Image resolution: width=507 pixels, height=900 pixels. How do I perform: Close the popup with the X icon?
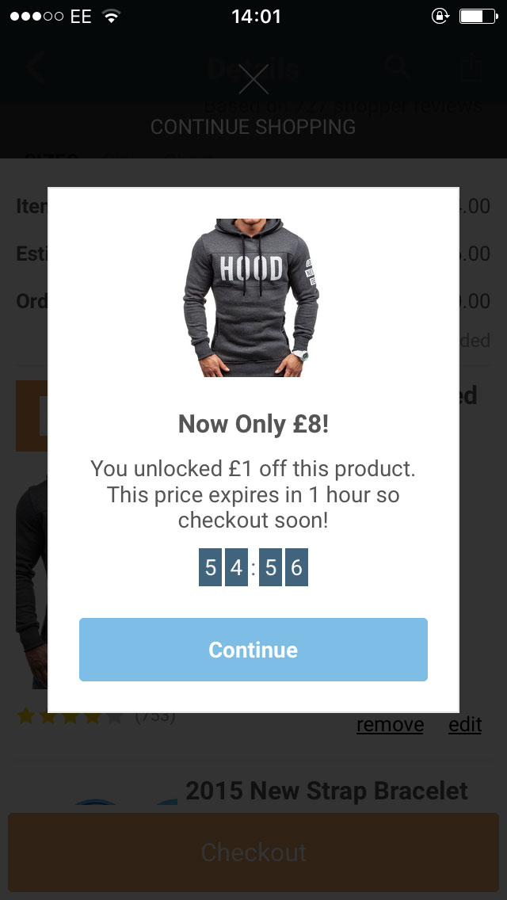coord(253,79)
